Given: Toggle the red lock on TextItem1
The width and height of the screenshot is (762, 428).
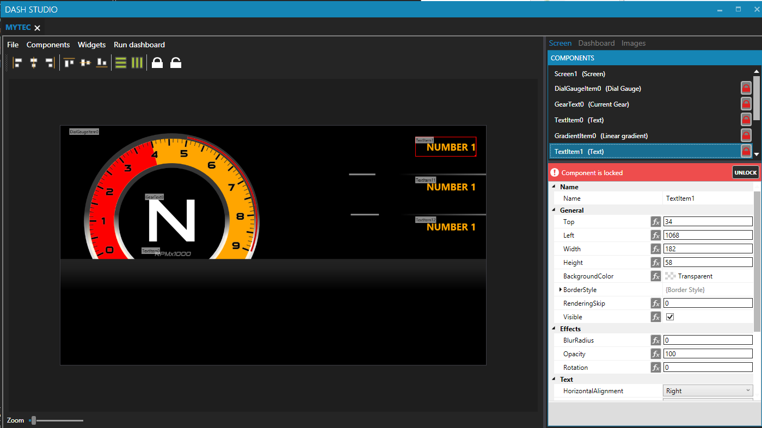Looking at the screenshot, I should (x=746, y=151).
